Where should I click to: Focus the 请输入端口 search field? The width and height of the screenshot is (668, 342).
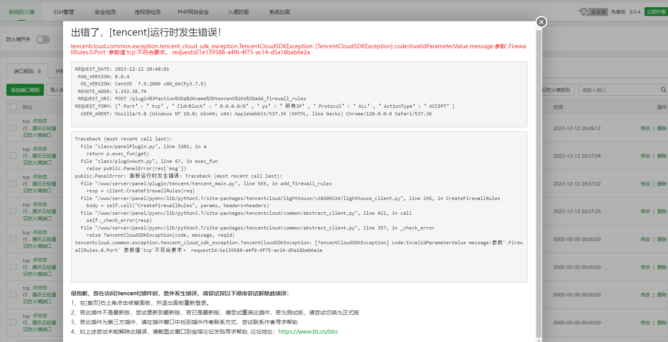[618, 90]
